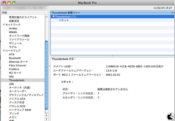The height and width of the screenshot is (121, 175).
Task: Click the 内容 column header
Action: coord(23,13)
